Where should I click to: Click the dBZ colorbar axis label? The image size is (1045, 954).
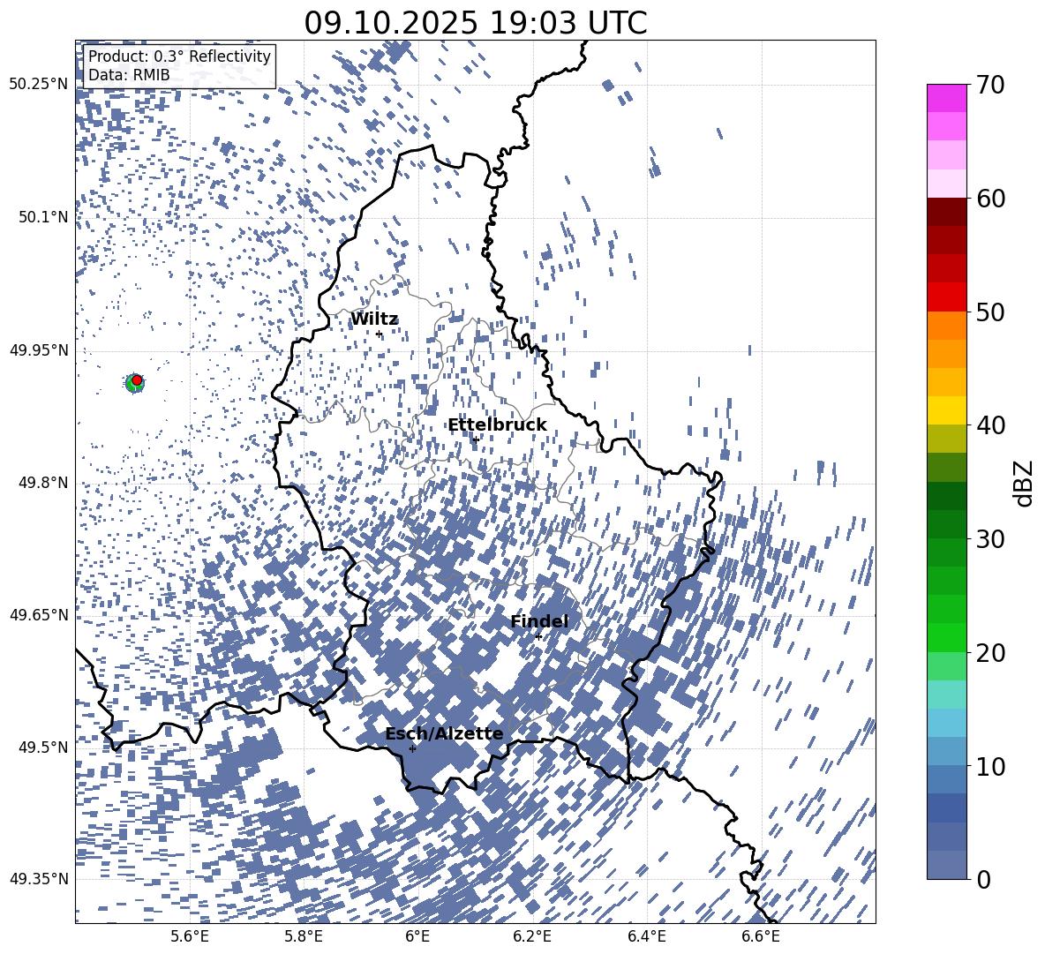point(1023,483)
